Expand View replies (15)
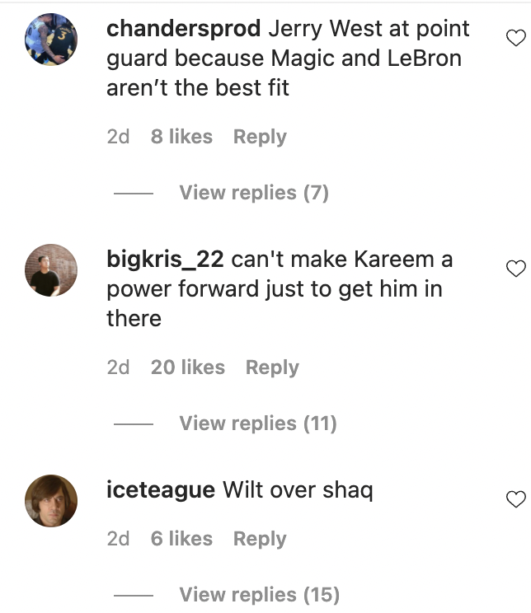Viewport: 531px width, 613px height. [260, 595]
